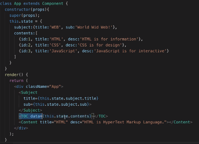
Task: Click 'this.state.subject.sub' expression
Action: coord(61,104)
